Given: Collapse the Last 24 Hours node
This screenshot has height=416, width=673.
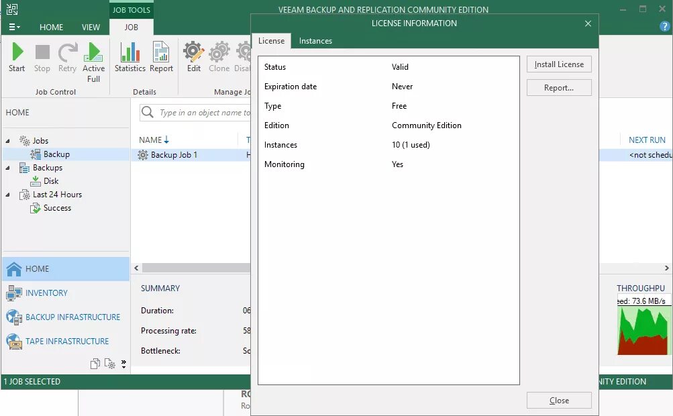Looking at the screenshot, I should click(x=8, y=195).
